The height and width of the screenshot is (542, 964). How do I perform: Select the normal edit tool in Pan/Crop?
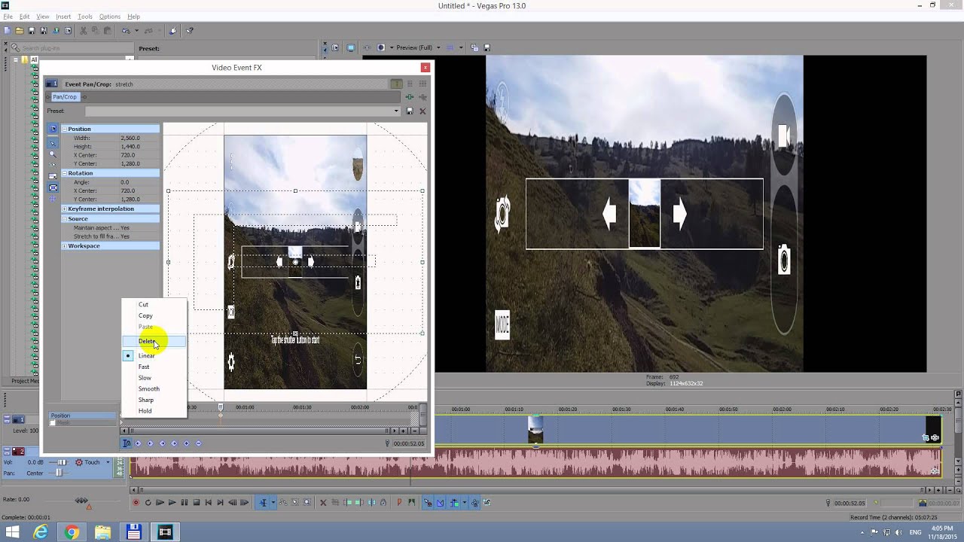pyautogui.click(x=53, y=142)
